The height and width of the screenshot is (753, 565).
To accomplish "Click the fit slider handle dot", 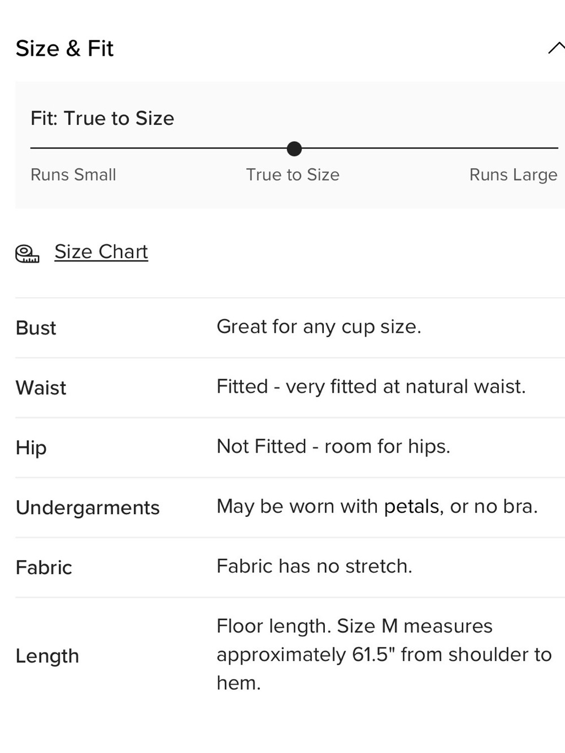I will pos(294,149).
